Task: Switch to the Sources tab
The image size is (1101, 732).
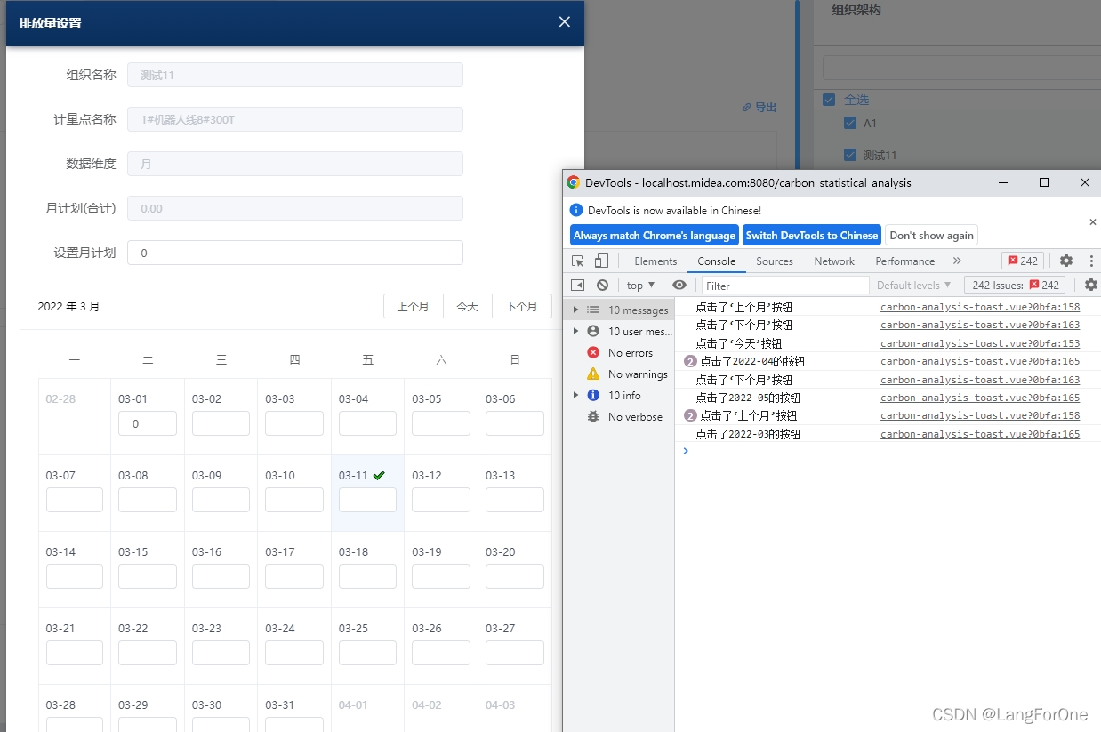Action: click(775, 261)
